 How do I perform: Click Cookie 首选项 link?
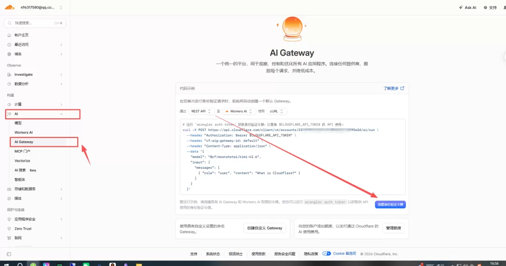tap(344, 253)
